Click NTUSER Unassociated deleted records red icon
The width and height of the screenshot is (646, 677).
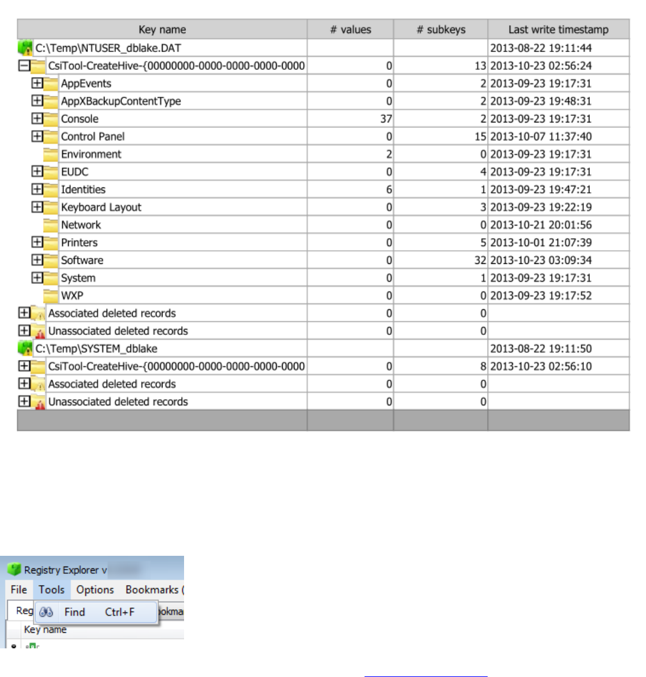[38, 331]
